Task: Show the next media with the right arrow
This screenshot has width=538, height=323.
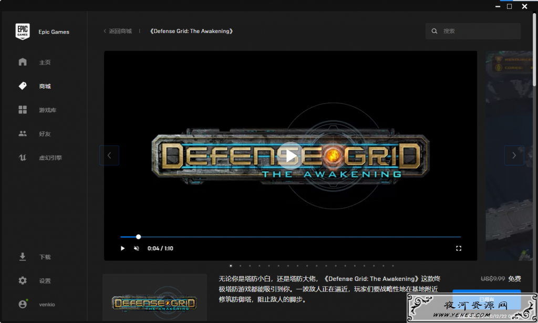Action: click(x=514, y=155)
